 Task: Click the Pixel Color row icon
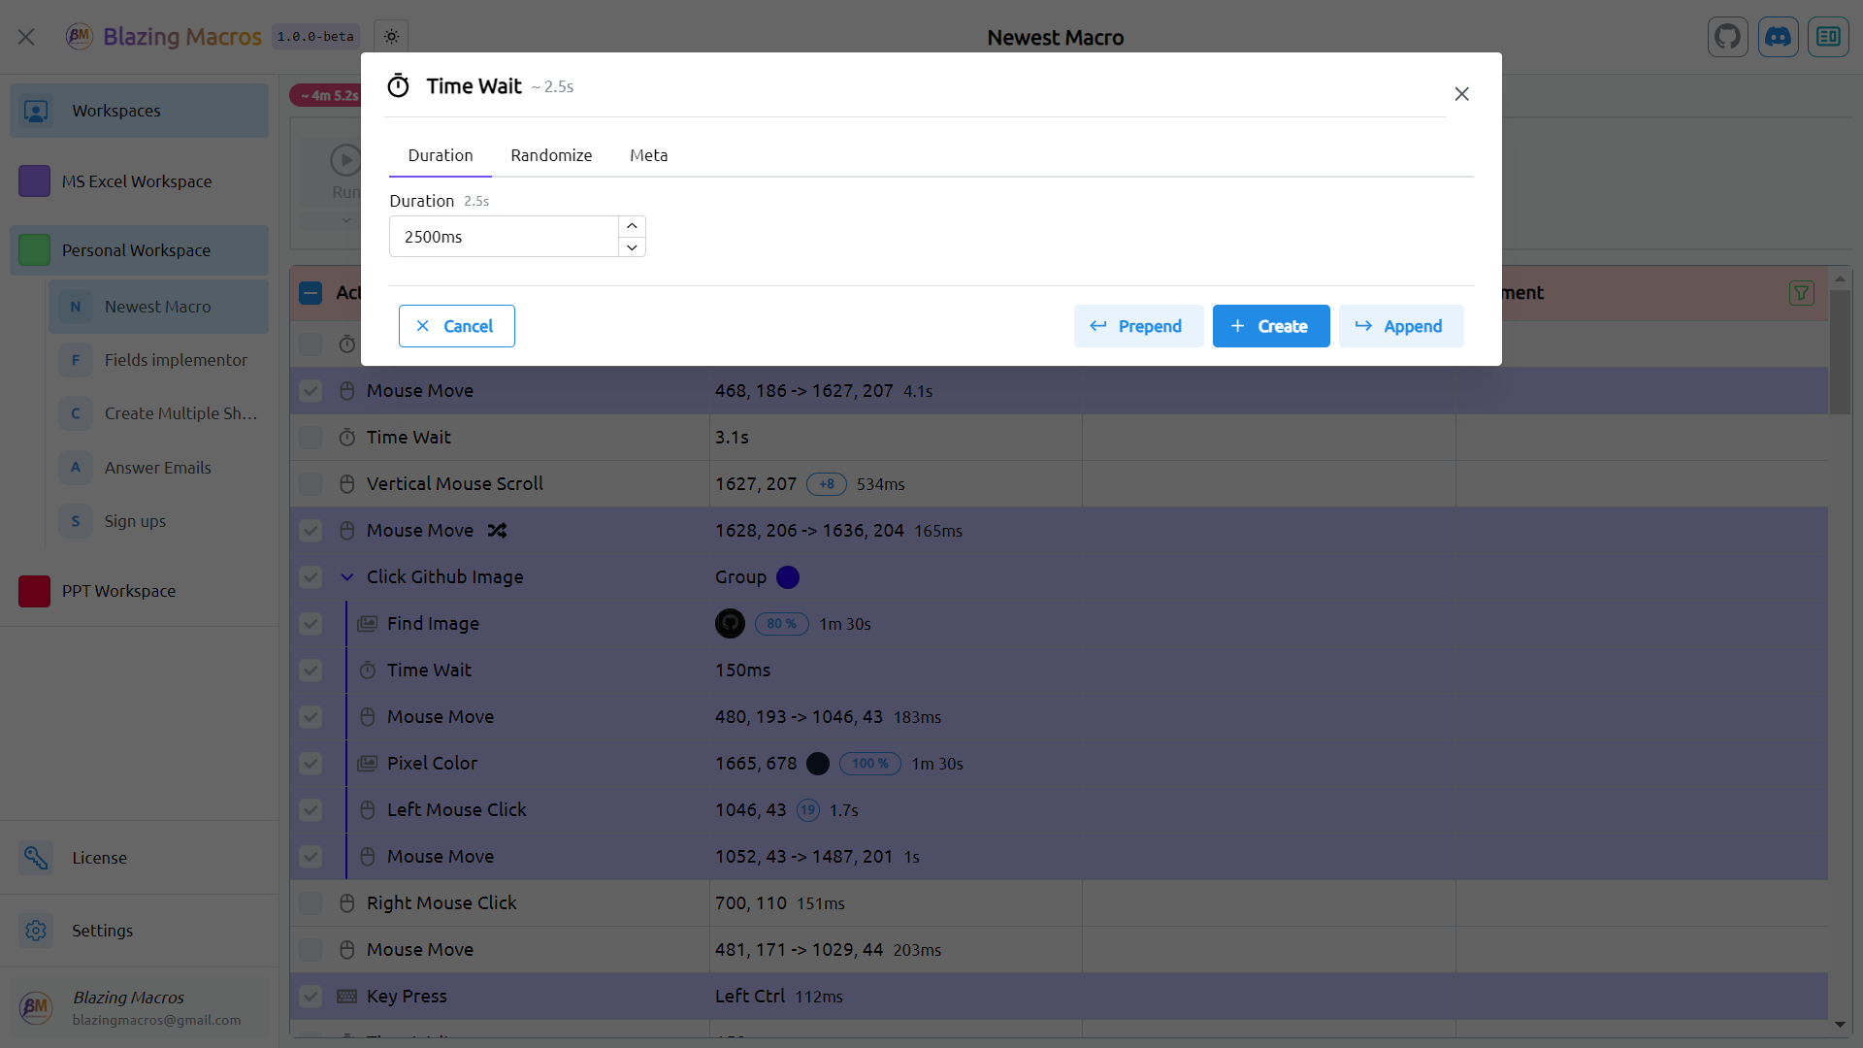(x=367, y=764)
